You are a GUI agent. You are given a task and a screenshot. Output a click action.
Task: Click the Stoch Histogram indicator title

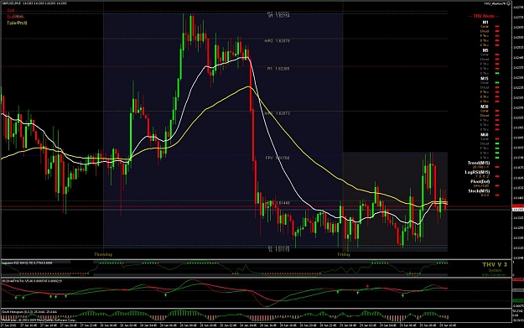click(x=29, y=311)
